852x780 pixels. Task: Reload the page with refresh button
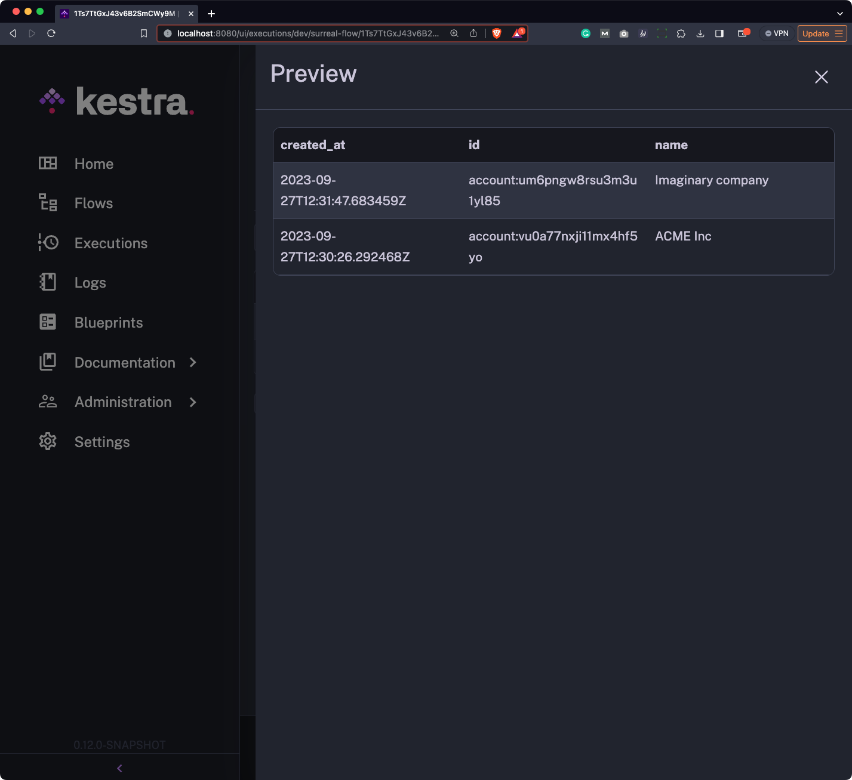click(x=51, y=33)
